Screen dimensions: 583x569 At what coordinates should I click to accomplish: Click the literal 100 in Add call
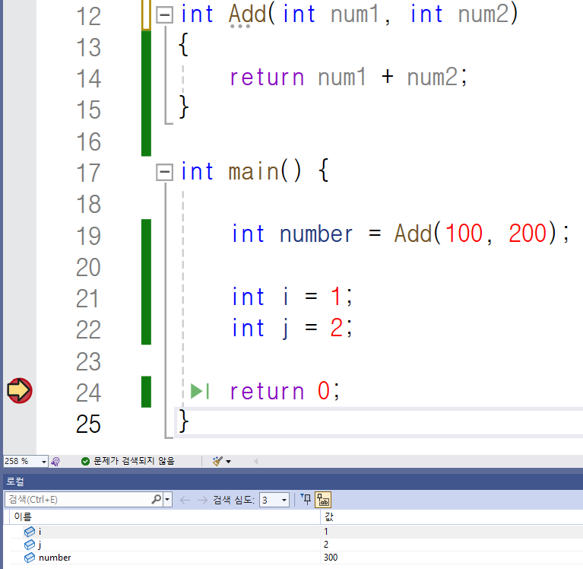464,234
